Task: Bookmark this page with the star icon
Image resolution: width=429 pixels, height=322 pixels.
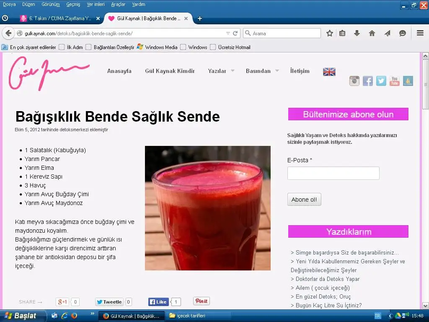Action: coord(330,33)
